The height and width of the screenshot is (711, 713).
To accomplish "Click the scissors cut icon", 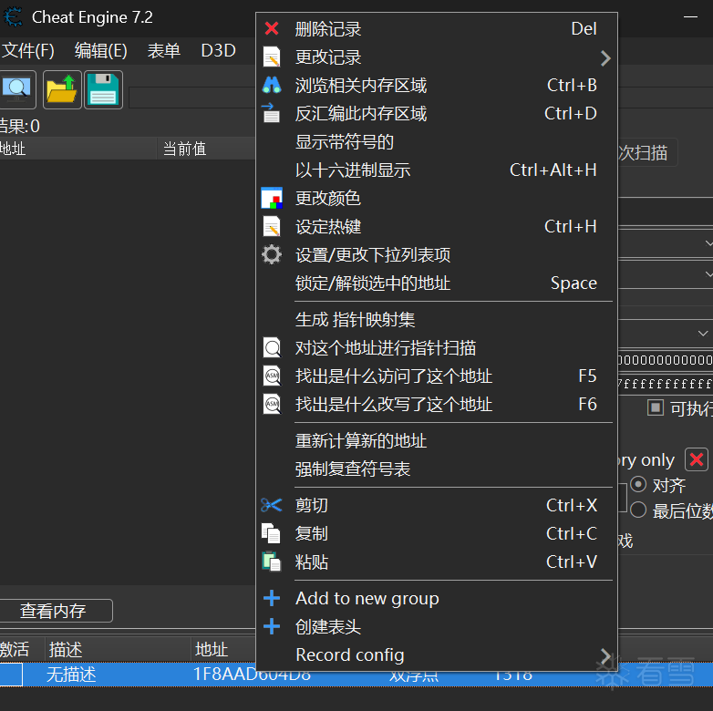I will [272, 505].
